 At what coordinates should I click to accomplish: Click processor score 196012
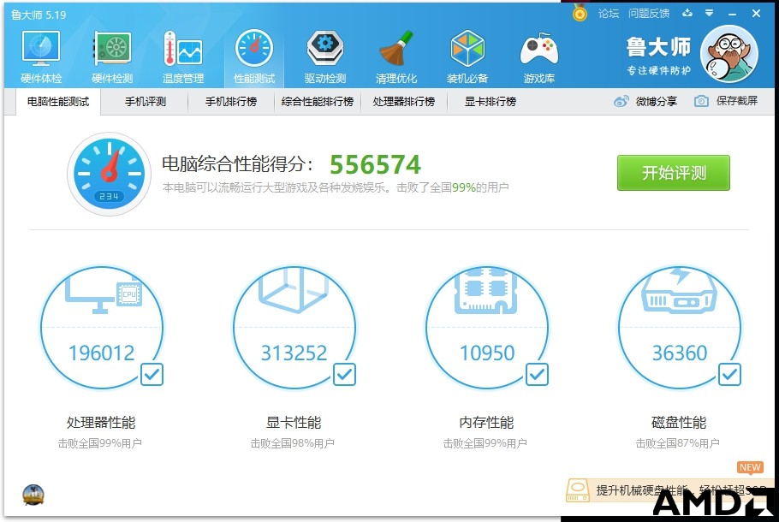coord(102,353)
